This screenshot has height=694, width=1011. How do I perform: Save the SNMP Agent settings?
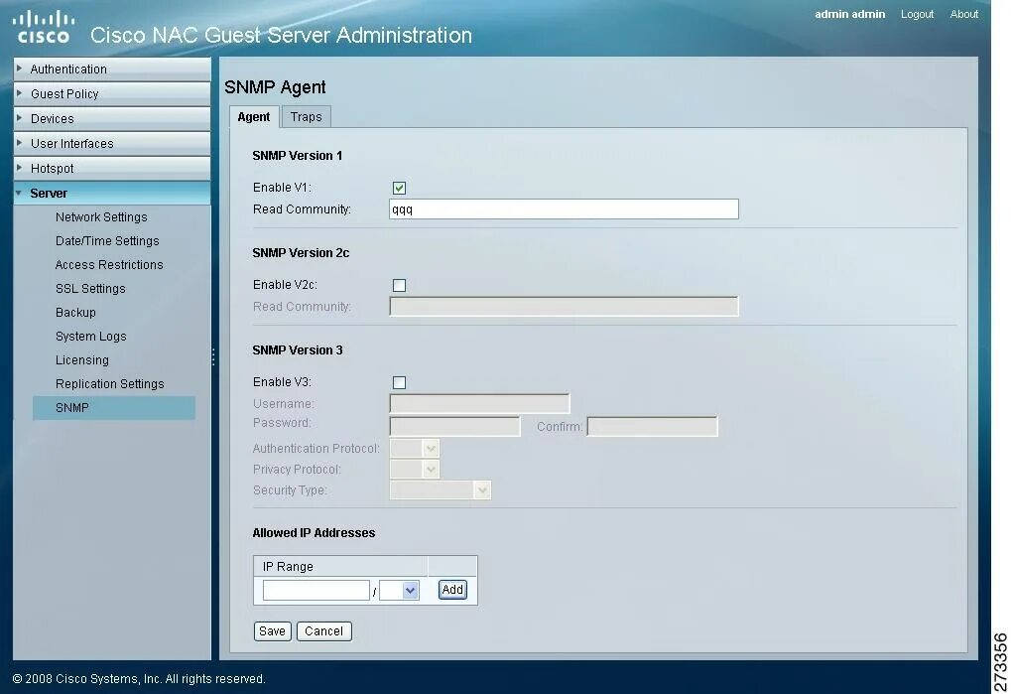click(272, 631)
